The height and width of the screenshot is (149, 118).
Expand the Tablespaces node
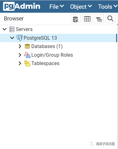20,64
